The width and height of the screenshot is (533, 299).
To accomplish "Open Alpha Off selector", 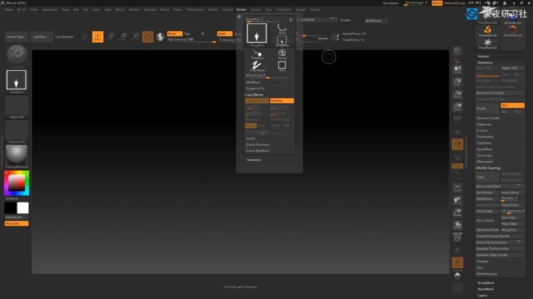I will pos(17,107).
